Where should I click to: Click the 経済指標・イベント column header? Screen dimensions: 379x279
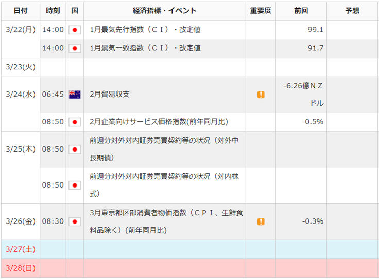(x=165, y=11)
